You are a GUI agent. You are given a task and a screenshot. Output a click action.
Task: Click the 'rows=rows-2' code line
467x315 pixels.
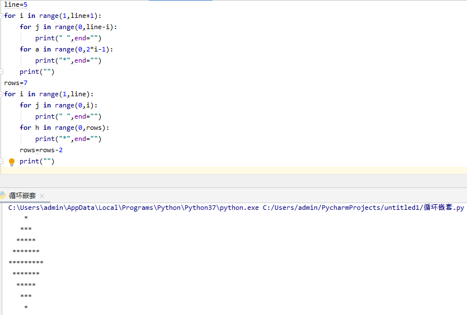41,150
